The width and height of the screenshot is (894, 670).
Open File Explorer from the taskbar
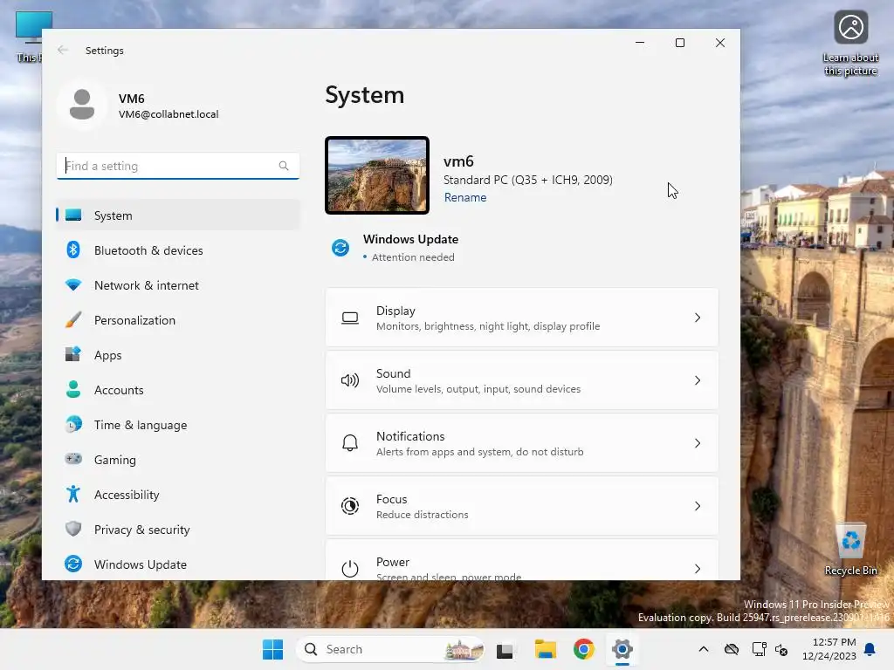pyautogui.click(x=546, y=649)
